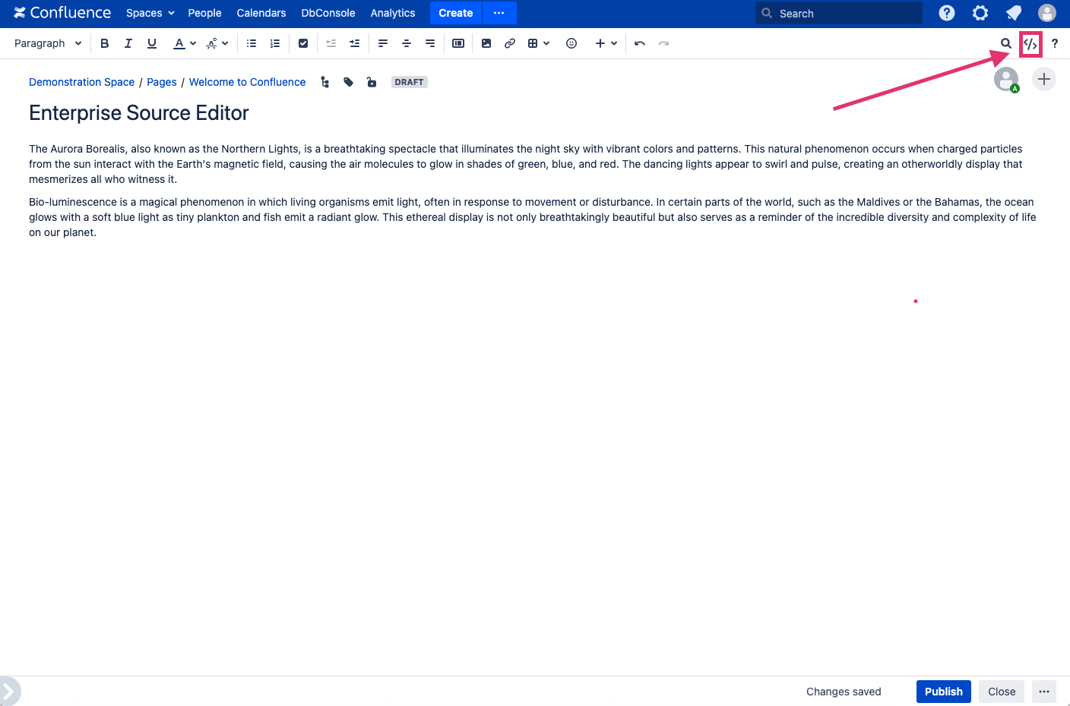Publish the current draft page
The width and height of the screenshot is (1070, 706).
[943, 692]
